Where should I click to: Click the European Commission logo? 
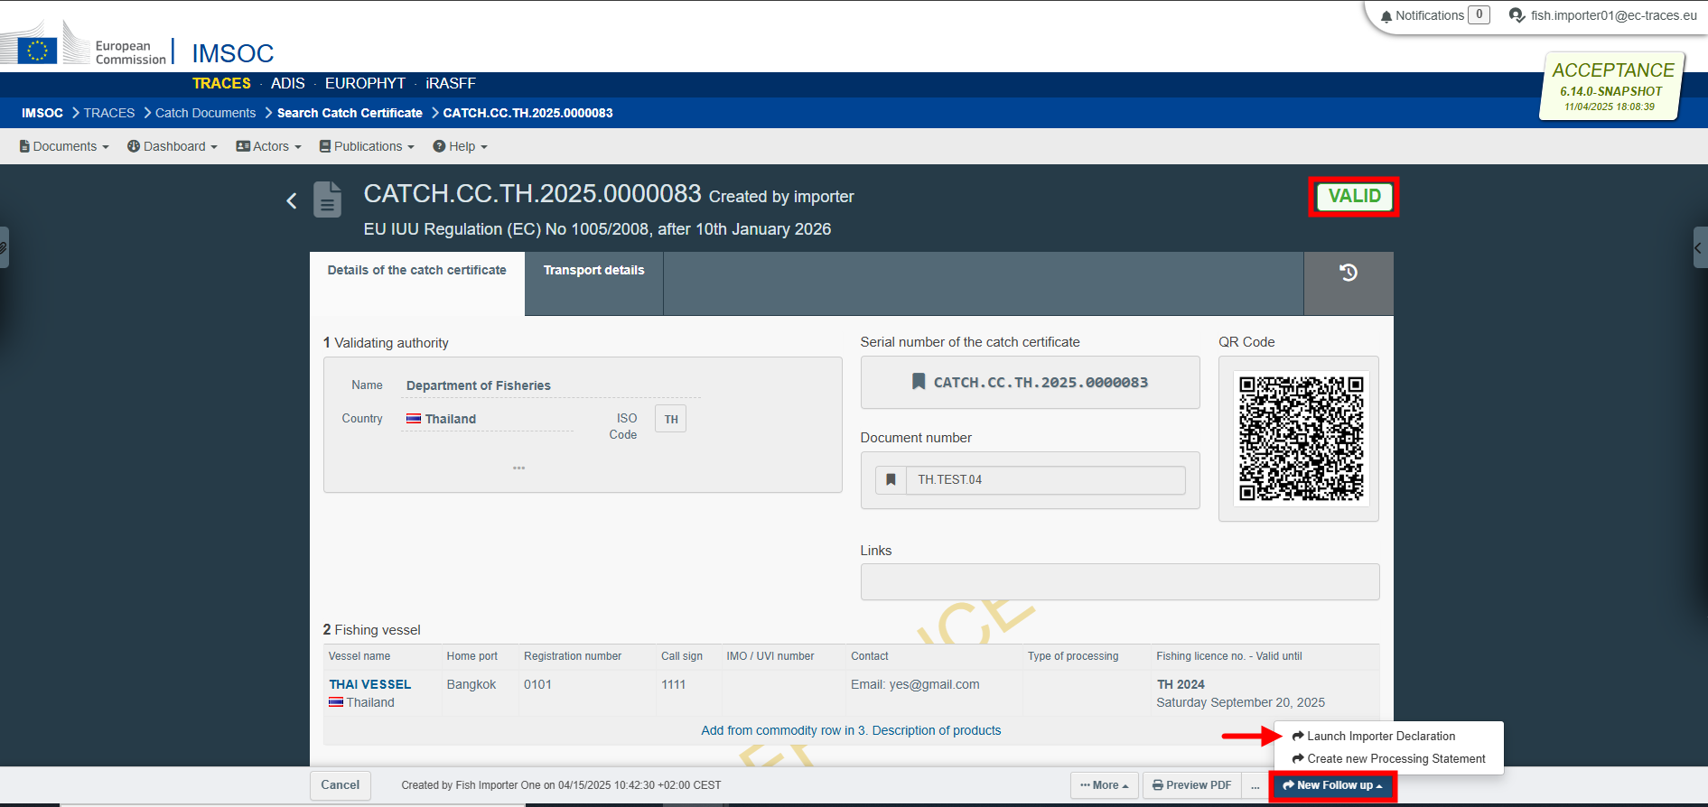pyautogui.click(x=86, y=47)
